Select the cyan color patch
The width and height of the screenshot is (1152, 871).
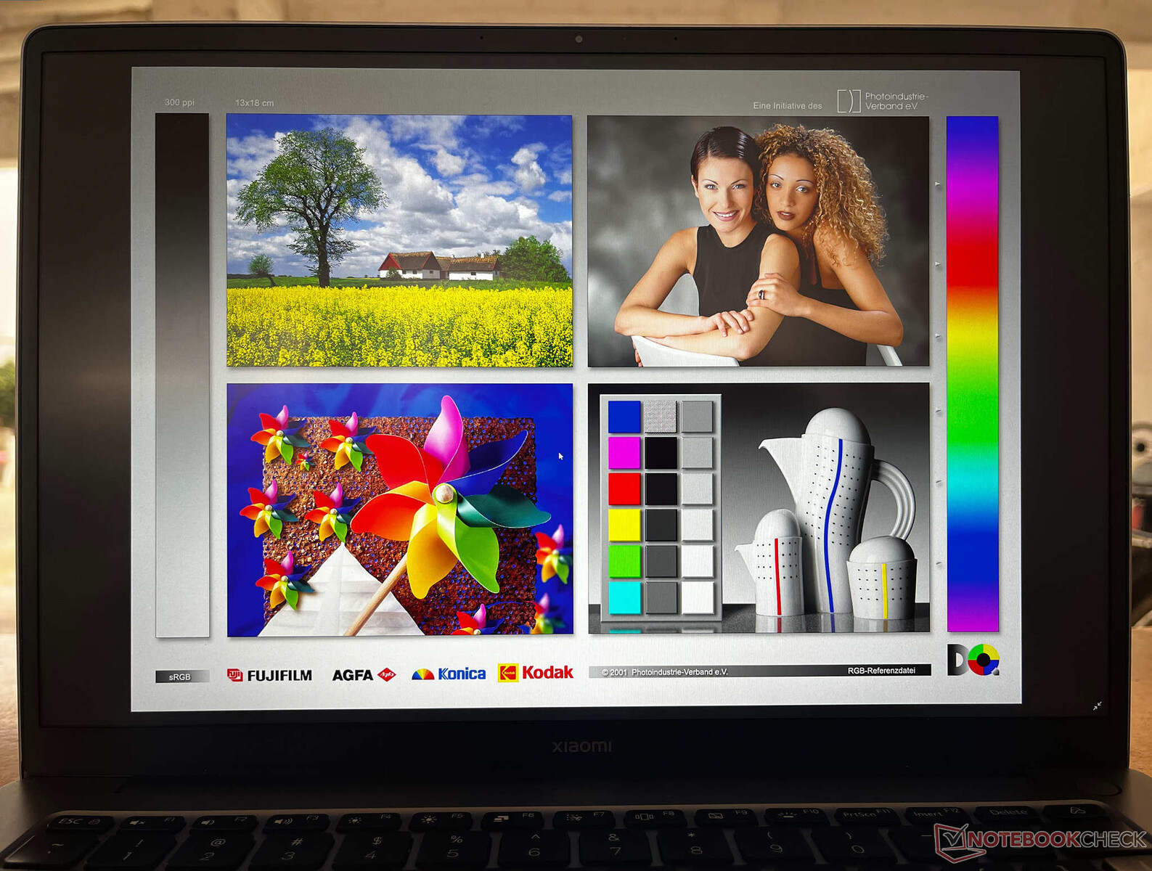point(624,597)
